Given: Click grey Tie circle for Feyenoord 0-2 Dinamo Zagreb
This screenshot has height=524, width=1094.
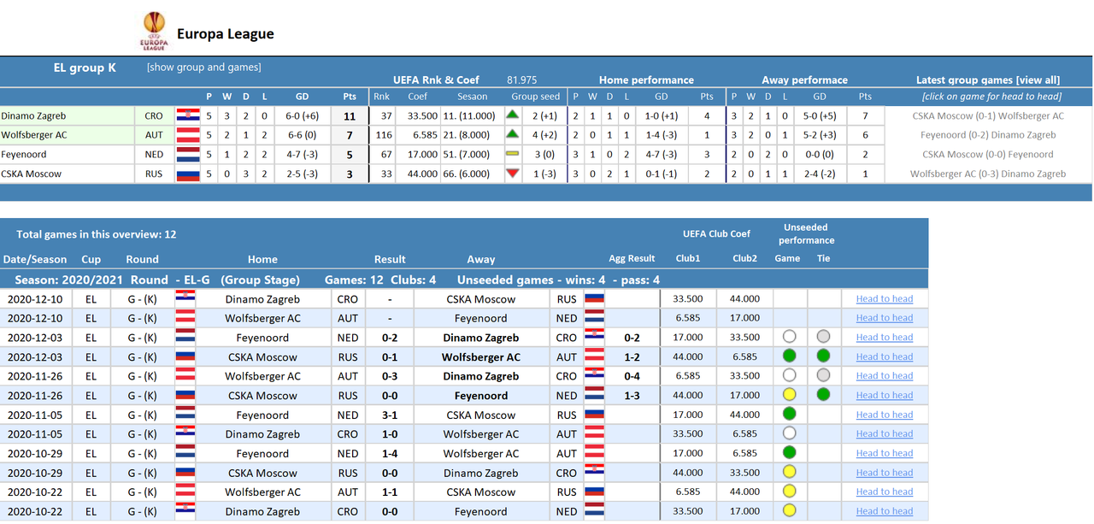Looking at the screenshot, I should (823, 337).
